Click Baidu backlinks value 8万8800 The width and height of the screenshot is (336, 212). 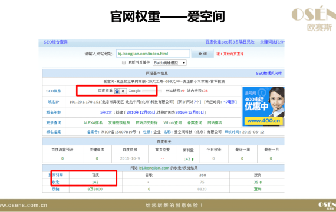click(x=95, y=189)
